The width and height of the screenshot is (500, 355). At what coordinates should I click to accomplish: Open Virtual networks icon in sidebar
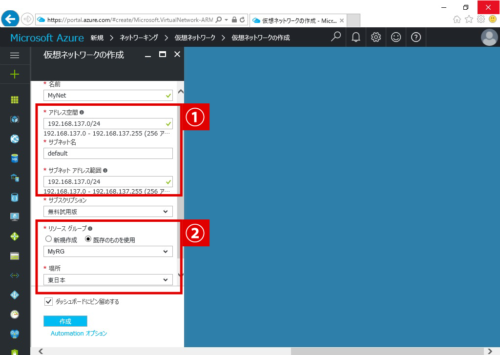click(x=15, y=276)
